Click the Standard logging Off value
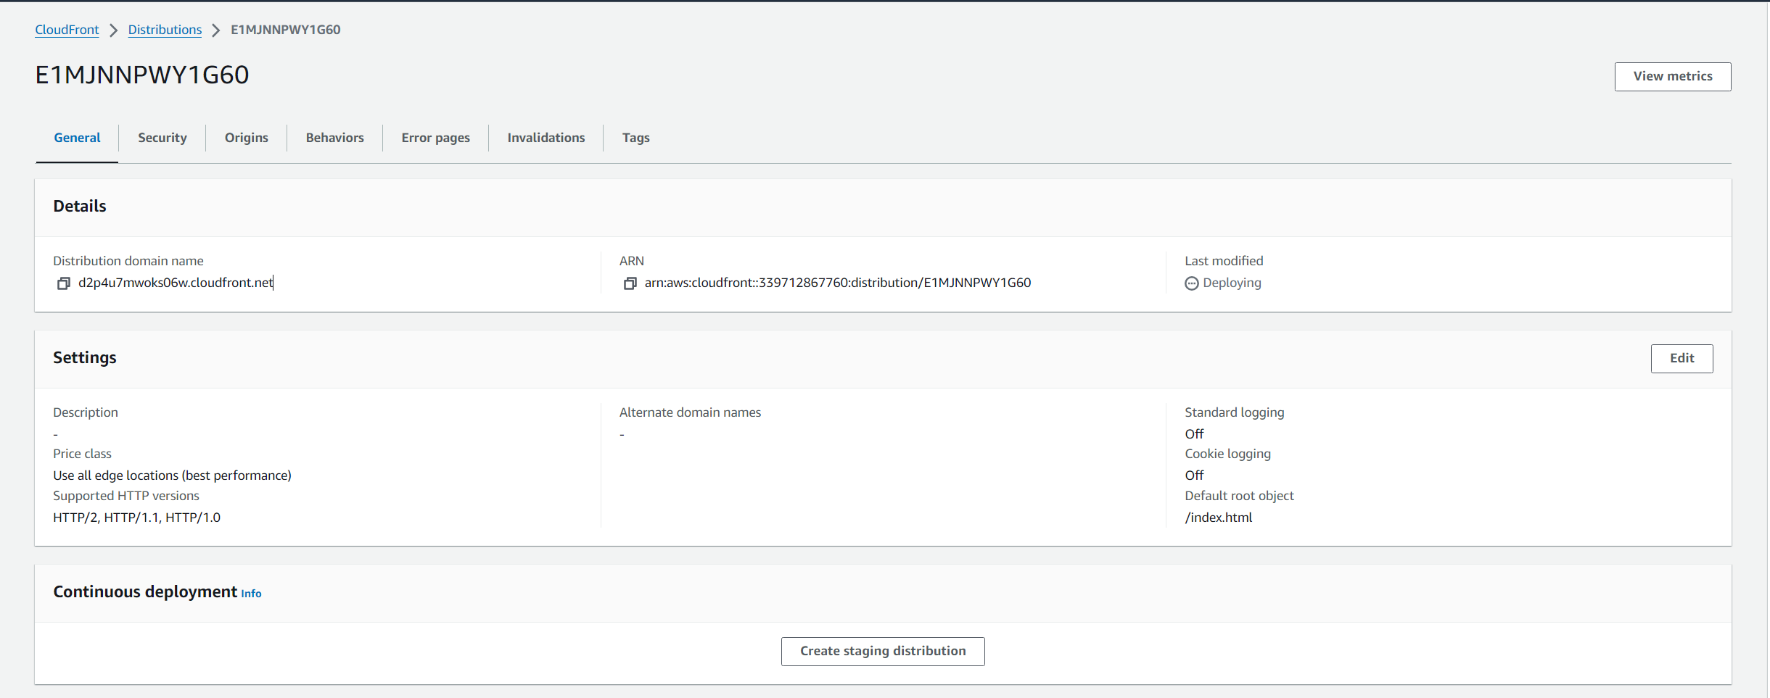This screenshot has width=1770, height=698. [x=1194, y=434]
